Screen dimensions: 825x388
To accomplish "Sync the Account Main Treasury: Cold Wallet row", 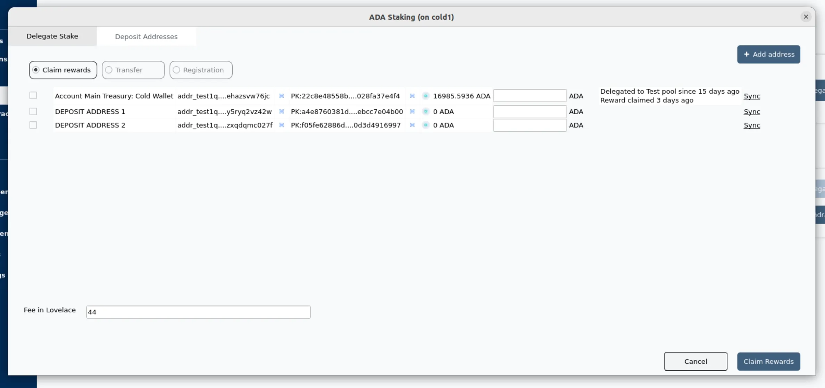I will 752,96.
